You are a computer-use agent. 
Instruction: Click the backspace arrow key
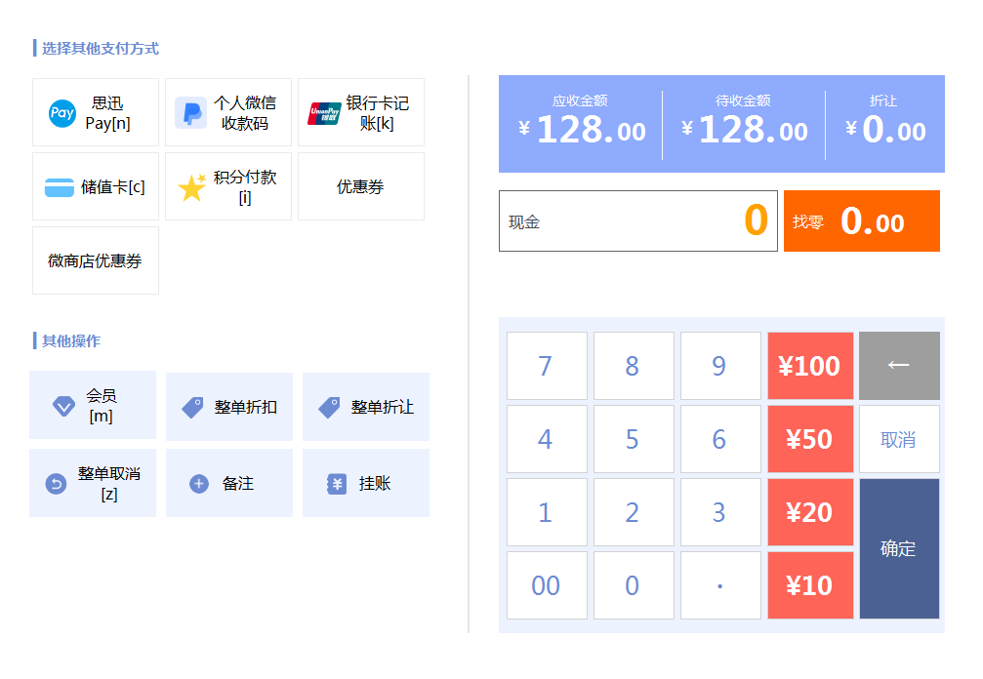tap(899, 366)
